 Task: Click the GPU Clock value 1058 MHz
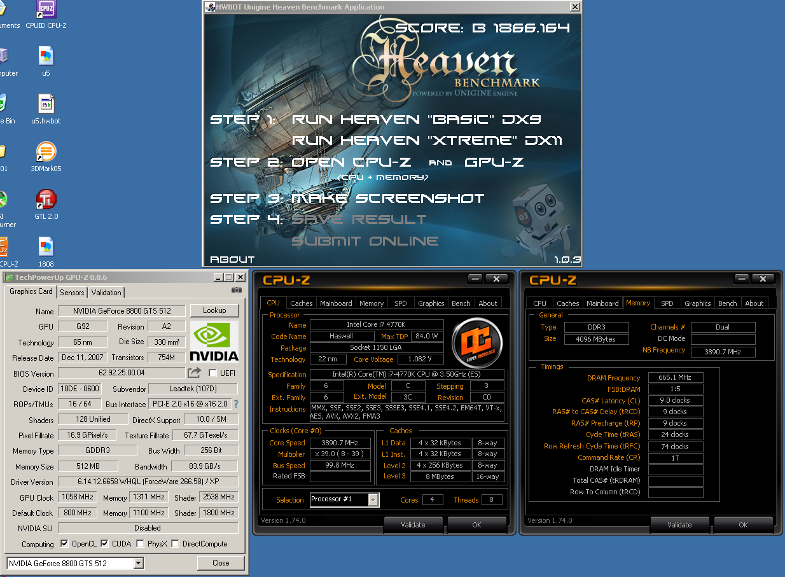[78, 497]
